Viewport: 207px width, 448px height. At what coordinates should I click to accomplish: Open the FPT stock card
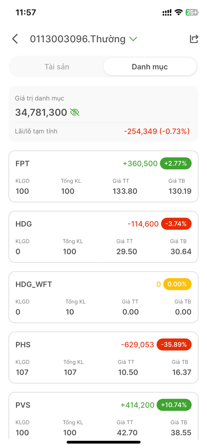pyautogui.click(x=103, y=176)
